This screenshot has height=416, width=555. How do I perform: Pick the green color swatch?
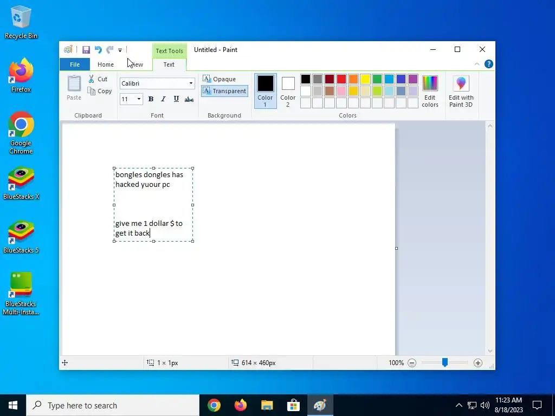click(x=377, y=79)
